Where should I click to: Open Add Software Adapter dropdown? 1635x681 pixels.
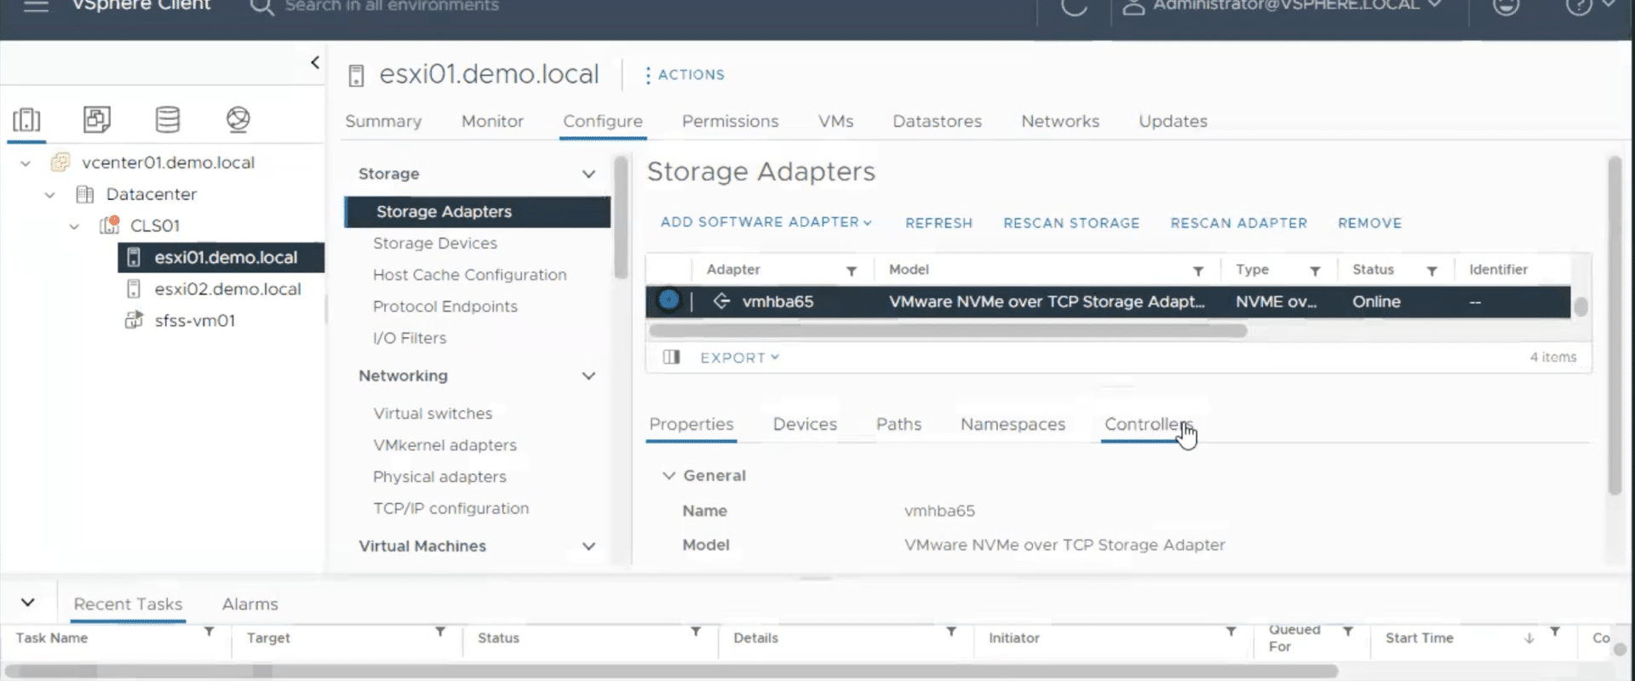pyautogui.click(x=766, y=222)
